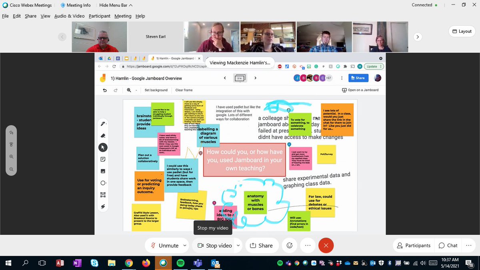Open more options ellipsis in meeting controls
Image resolution: width=480 pixels, height=270 pixels.
point(308,246)
